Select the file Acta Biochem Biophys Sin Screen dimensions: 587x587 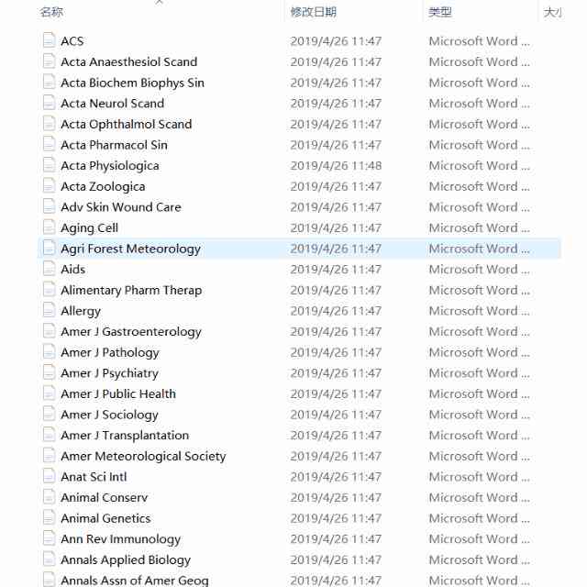pyautogui.click(x=132, y=83)
